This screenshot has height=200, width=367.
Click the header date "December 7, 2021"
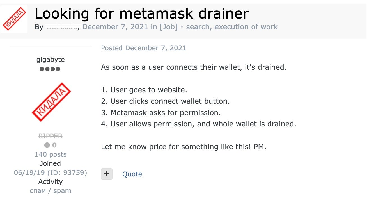[115, 27]
